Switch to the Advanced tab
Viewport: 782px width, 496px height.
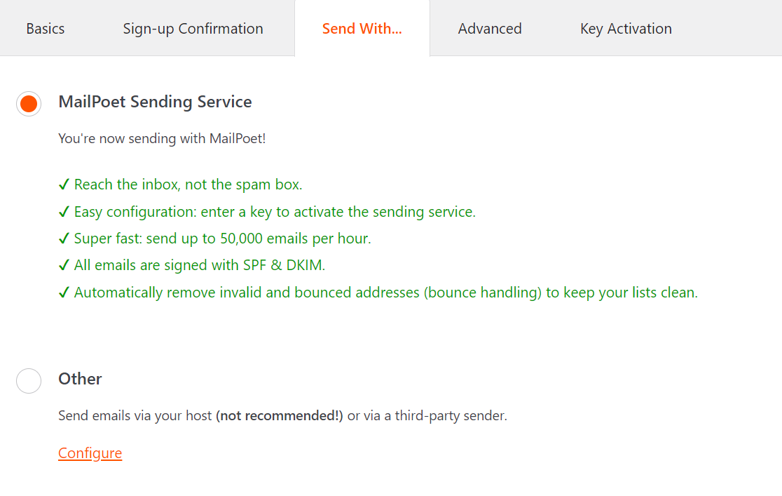coord(490,28)
